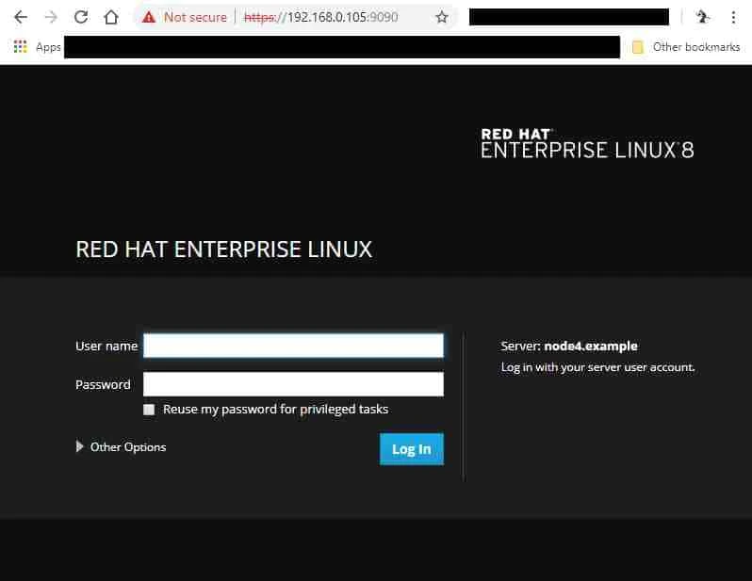
Task: Open the Apps grid shortcut
Action: 20,46
